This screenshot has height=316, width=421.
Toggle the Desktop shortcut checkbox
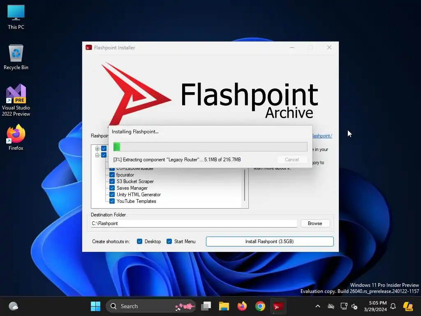click(139, 241)
